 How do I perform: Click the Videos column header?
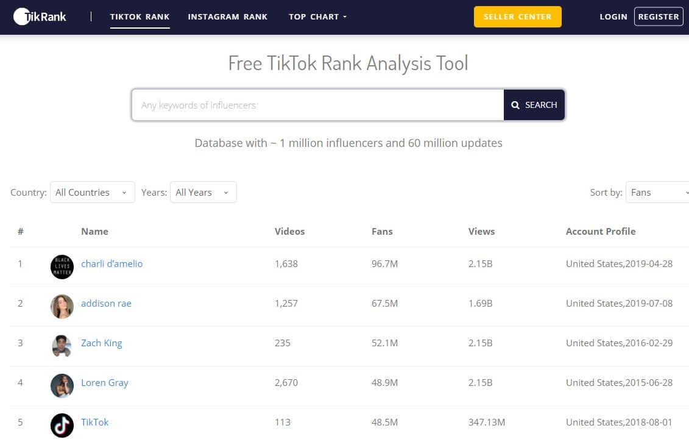[289, 231]
